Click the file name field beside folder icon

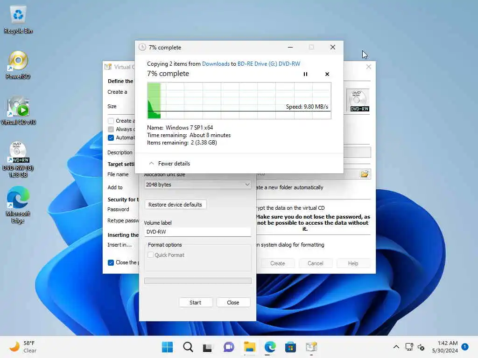[x=308, y=174]
